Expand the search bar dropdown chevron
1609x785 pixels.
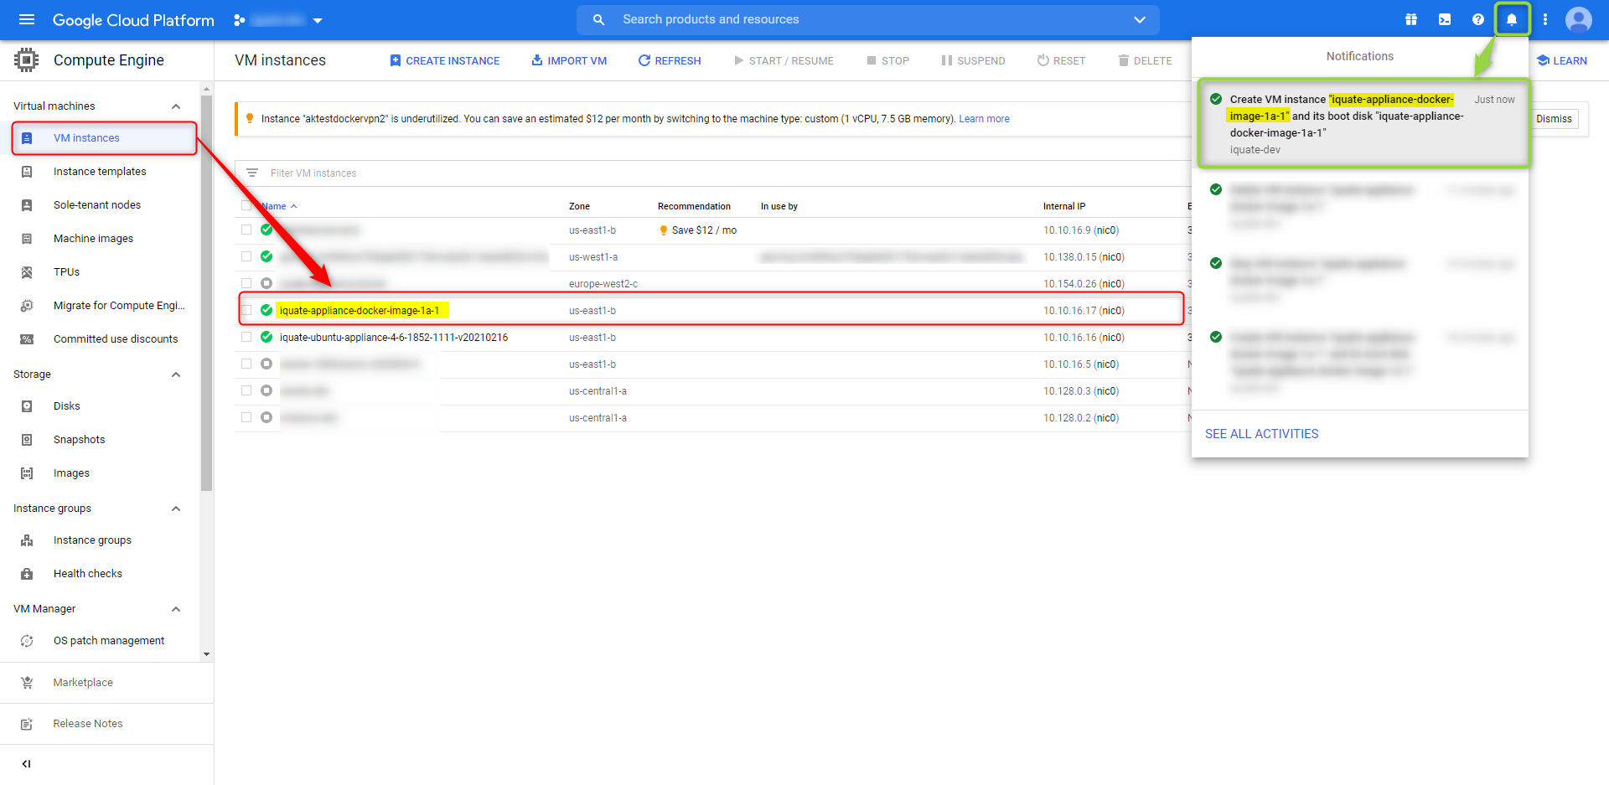pos(1140,19)
